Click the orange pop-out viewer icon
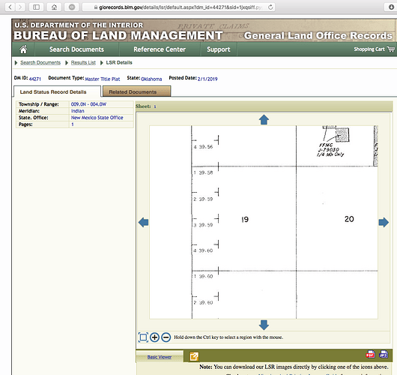 (x=194, y=356)
